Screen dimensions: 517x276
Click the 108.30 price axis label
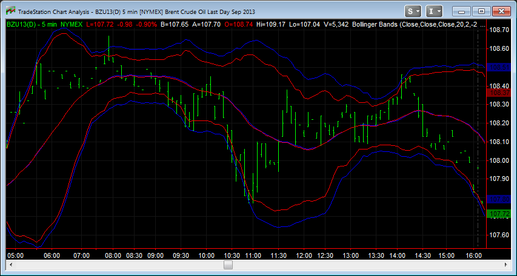point(500,104)
